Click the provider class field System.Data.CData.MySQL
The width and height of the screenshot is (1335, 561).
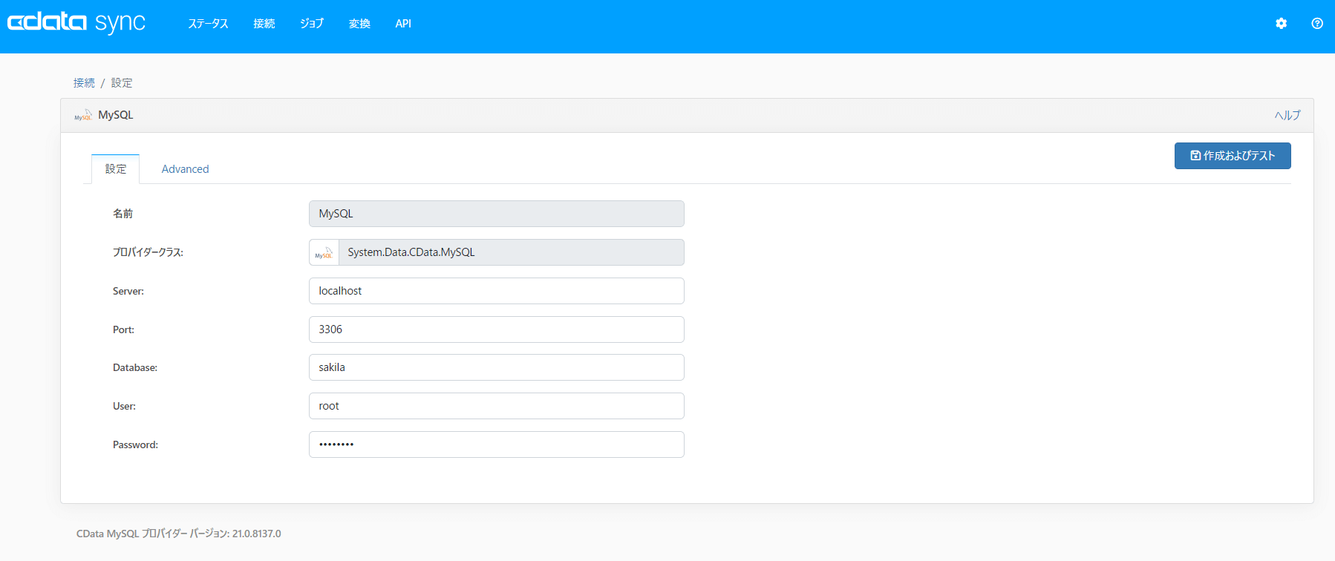512,252
